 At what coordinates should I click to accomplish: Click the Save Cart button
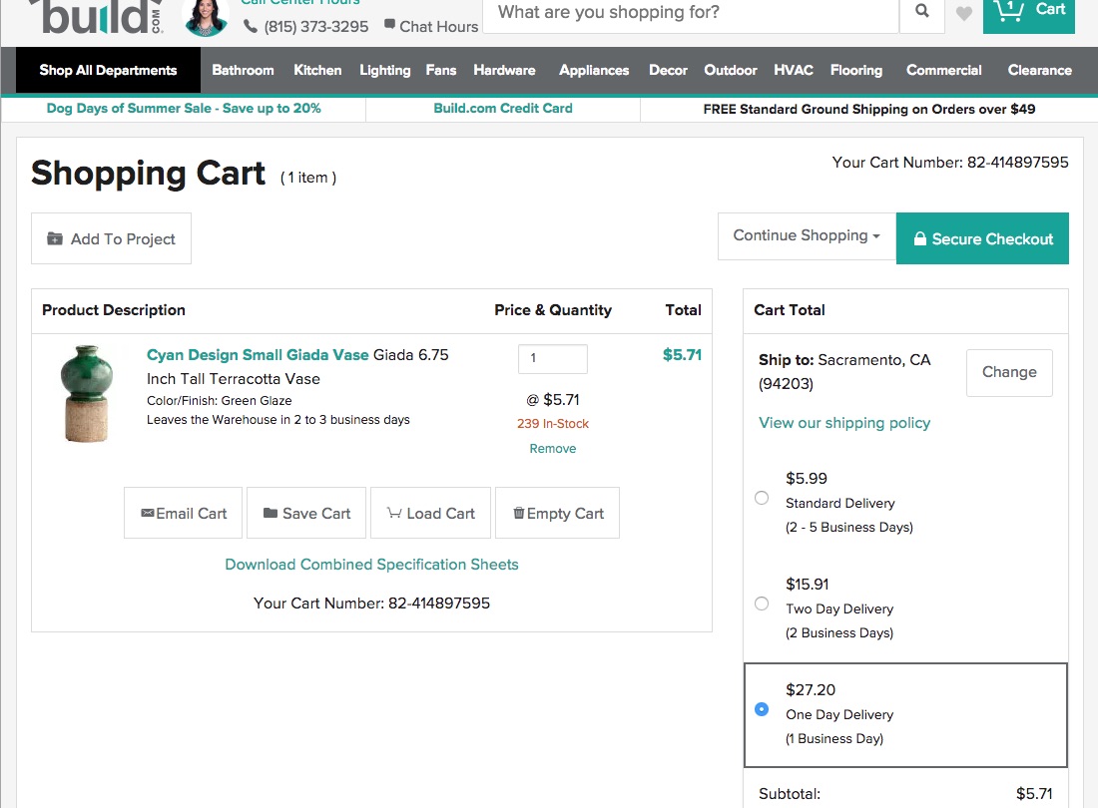[x=306, y=513]
